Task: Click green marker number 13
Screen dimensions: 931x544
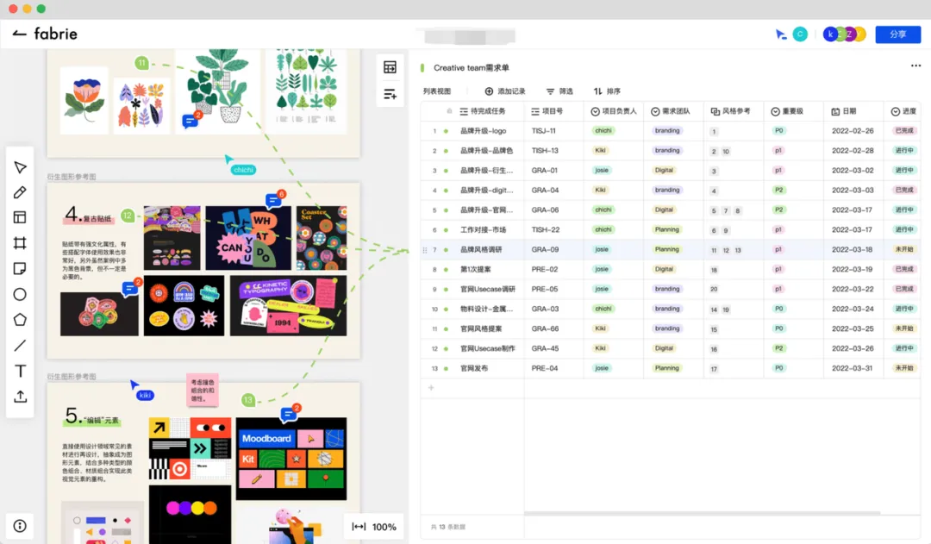Action: (x=248, y=400)
